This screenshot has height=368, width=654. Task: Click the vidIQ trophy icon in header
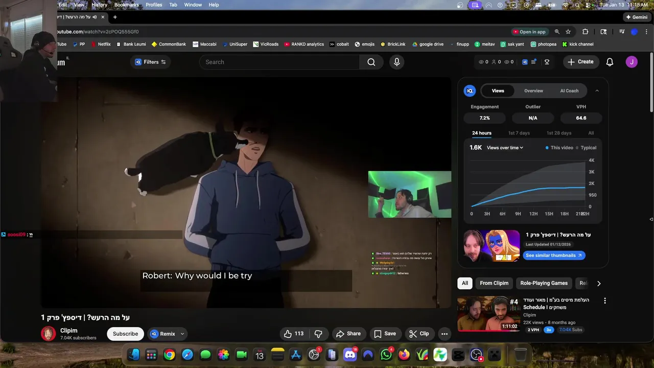[x=547, y=62]
